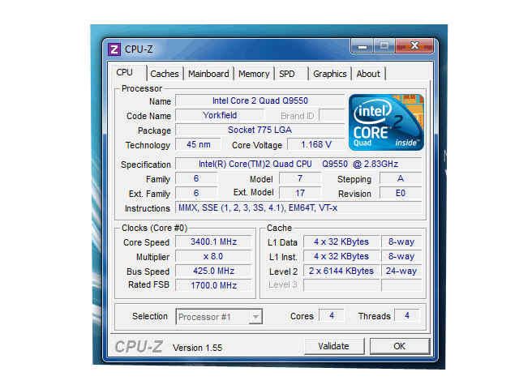
Task: Click the Core Voltage value 1.168 V
Action: pos(316,144)
